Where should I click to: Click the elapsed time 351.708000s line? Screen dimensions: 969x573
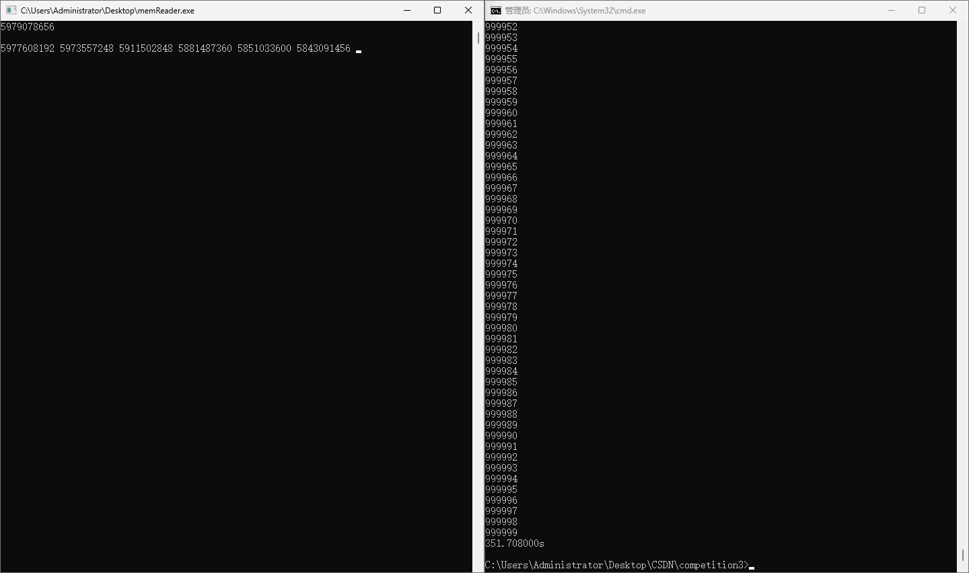pos(515,543)
